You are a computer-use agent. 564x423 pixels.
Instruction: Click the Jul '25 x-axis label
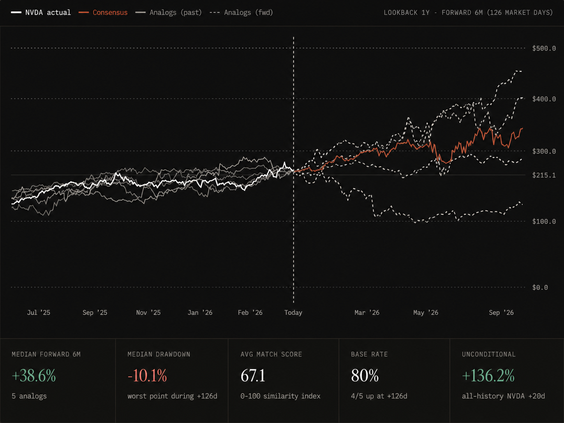click(39, 312)
